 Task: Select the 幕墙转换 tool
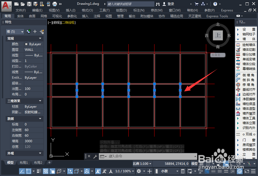[246, 69]
